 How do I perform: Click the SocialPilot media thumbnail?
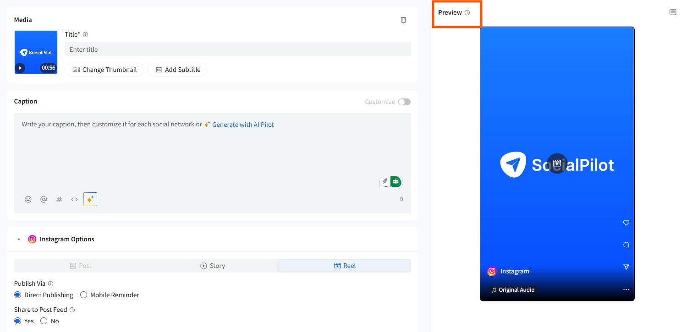36,52
